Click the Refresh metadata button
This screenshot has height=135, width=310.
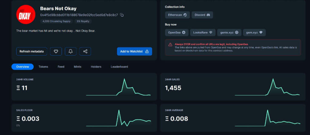[x=31, y=51]
